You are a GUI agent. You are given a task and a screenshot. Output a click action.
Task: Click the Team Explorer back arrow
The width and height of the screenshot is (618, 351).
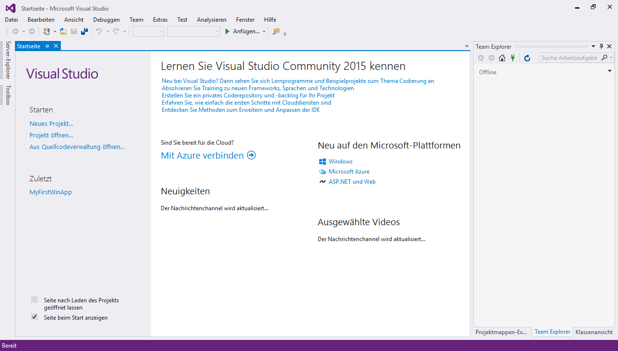tap(481, 58)
